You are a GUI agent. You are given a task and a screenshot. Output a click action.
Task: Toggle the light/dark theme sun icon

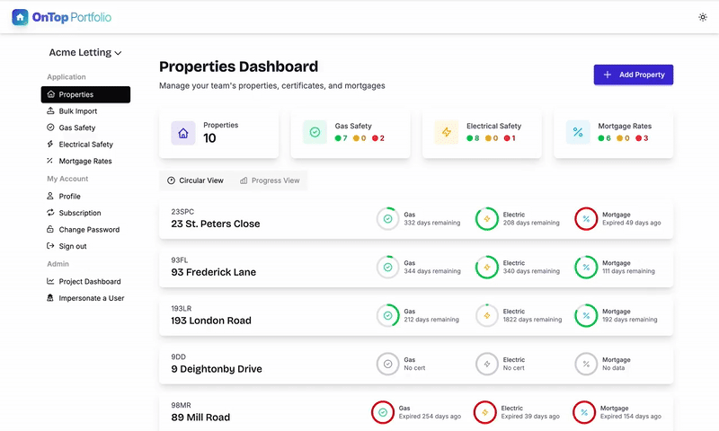[x=702, y=17]
